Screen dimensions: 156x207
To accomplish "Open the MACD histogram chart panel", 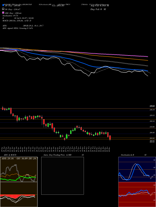I will click(19, 194).
